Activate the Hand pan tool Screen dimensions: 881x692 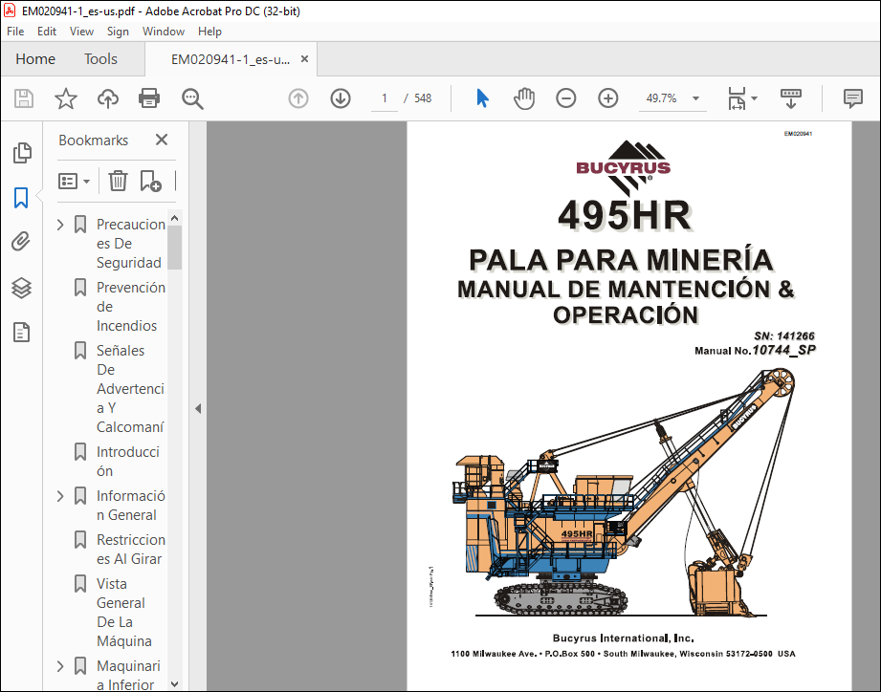(x=524, y=98)
